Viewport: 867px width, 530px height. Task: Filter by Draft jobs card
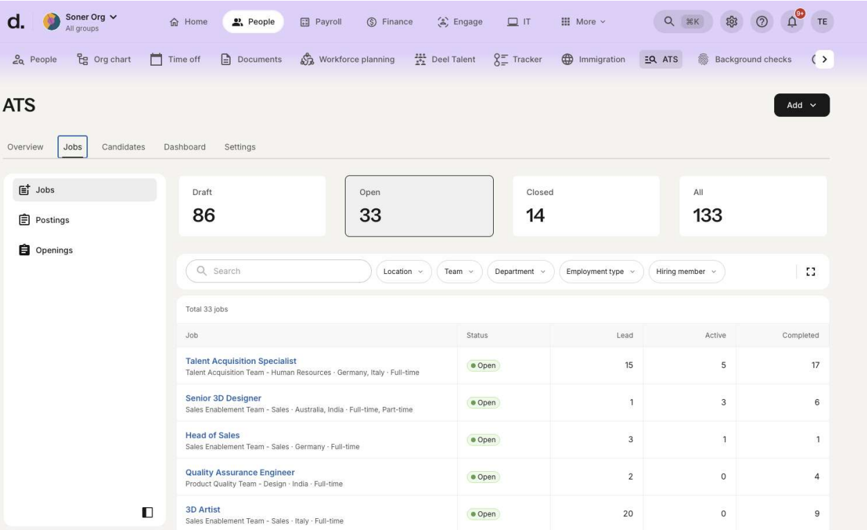click(x=252, y=206)
